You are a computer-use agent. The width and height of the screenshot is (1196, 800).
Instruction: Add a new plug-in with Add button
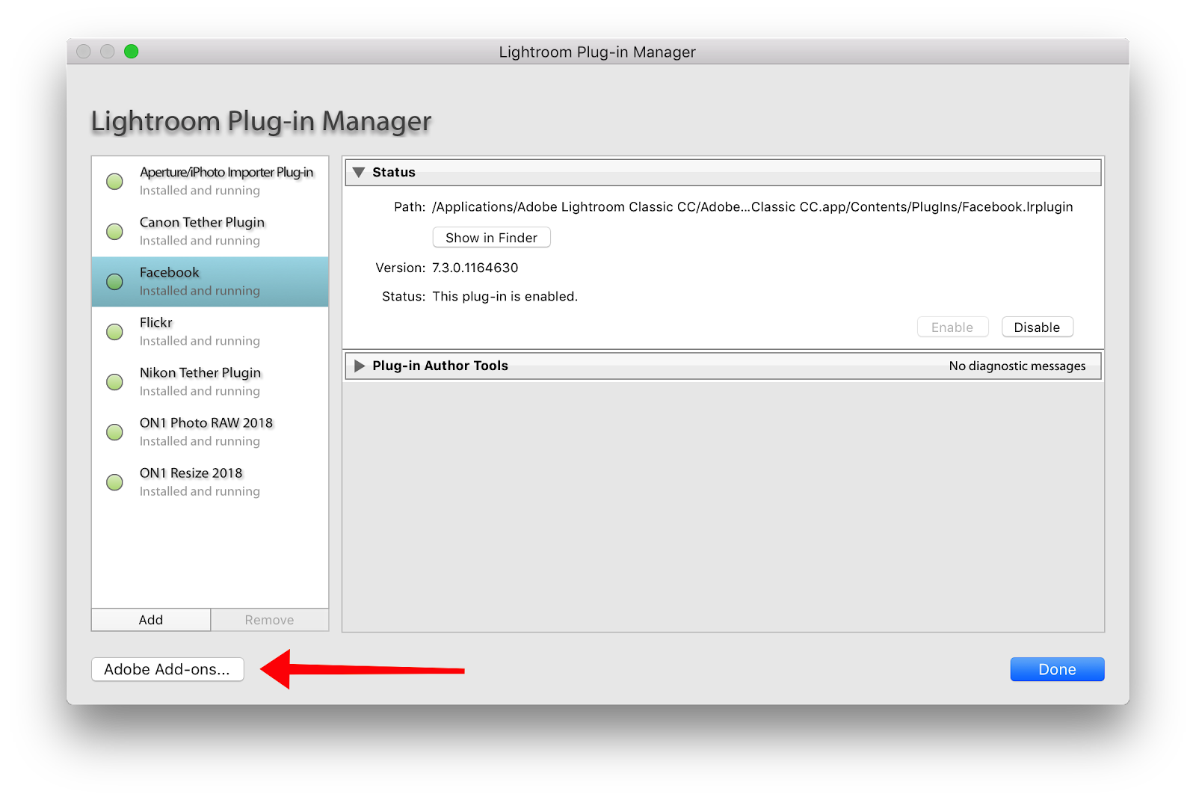tap(151, 620)
